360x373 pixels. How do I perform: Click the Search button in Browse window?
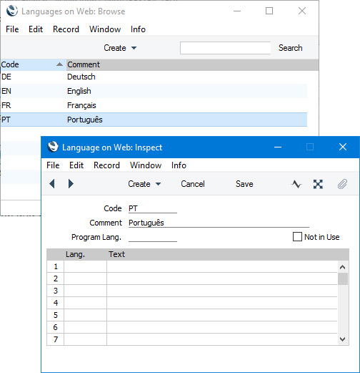pyautogui.click(x=290, y=48)
